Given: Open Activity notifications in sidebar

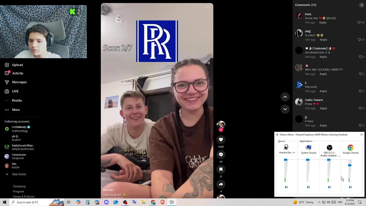Looking at the screenshot, I should point(14,73).
